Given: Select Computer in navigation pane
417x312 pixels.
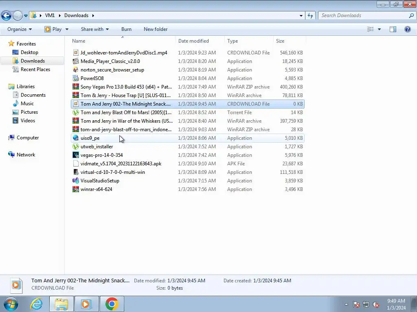Looking at the screenshot, I should click(23, 138).
